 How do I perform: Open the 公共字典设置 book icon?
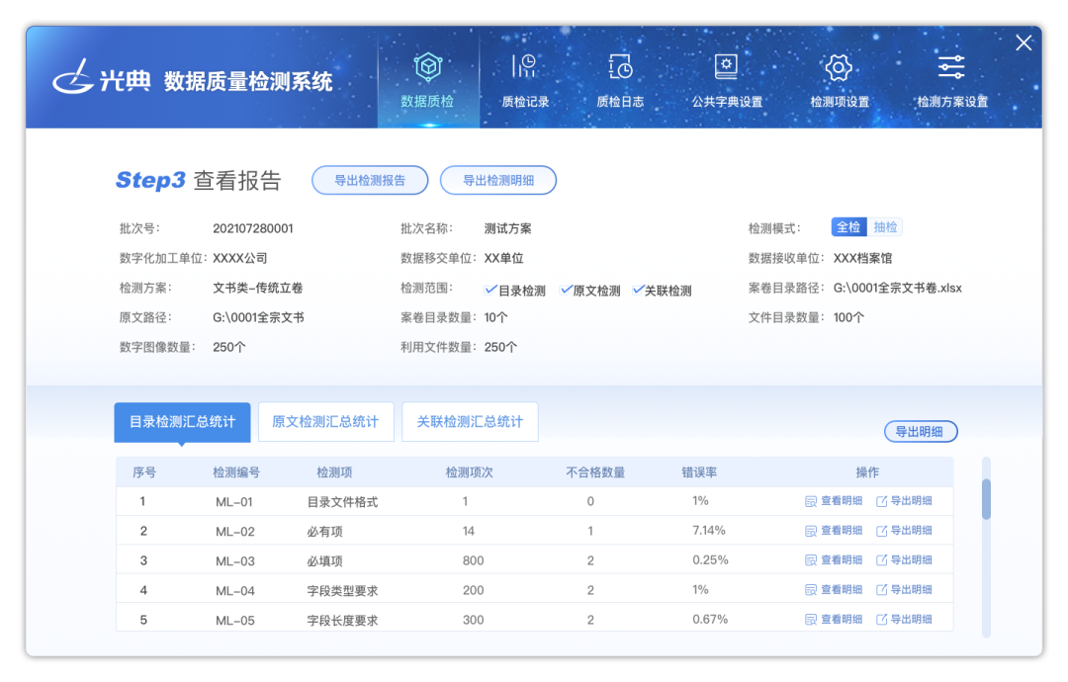pos(727,67)
